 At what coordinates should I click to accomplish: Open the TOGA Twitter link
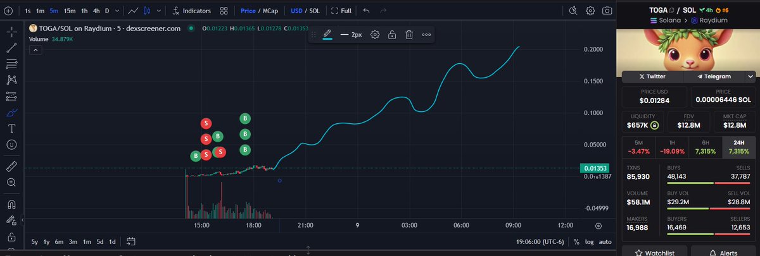(x=652, y=76)
